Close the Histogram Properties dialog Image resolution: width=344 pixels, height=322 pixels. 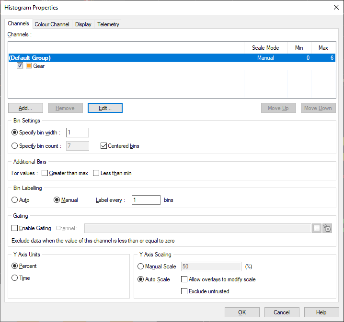tap(336, 7)
